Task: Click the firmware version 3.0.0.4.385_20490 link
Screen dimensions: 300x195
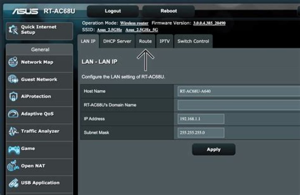Action: pyautogui.click(x=209, y=23)
